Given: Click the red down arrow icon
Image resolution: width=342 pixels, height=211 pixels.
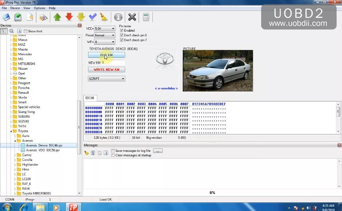Looking at the screenshot, I should pyautogui.click(x=69, y=17).
